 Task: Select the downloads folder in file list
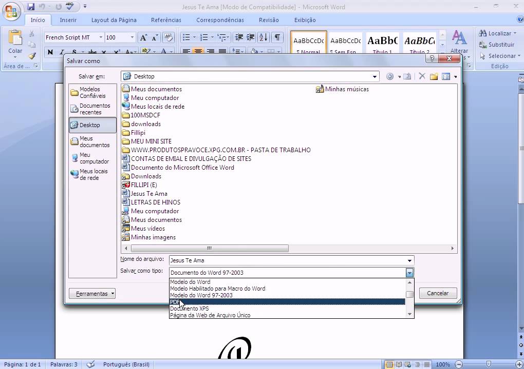[x=141, y=124]
